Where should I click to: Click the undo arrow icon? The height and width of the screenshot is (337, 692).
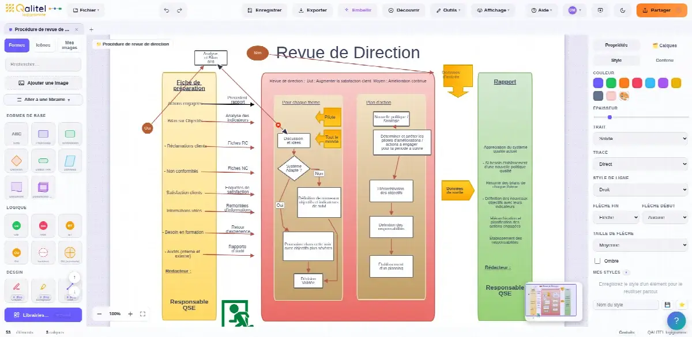point(167,10)
